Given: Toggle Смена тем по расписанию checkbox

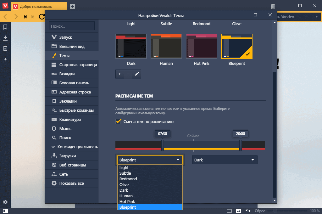Looking at the screenshot, I should point(118,121).
